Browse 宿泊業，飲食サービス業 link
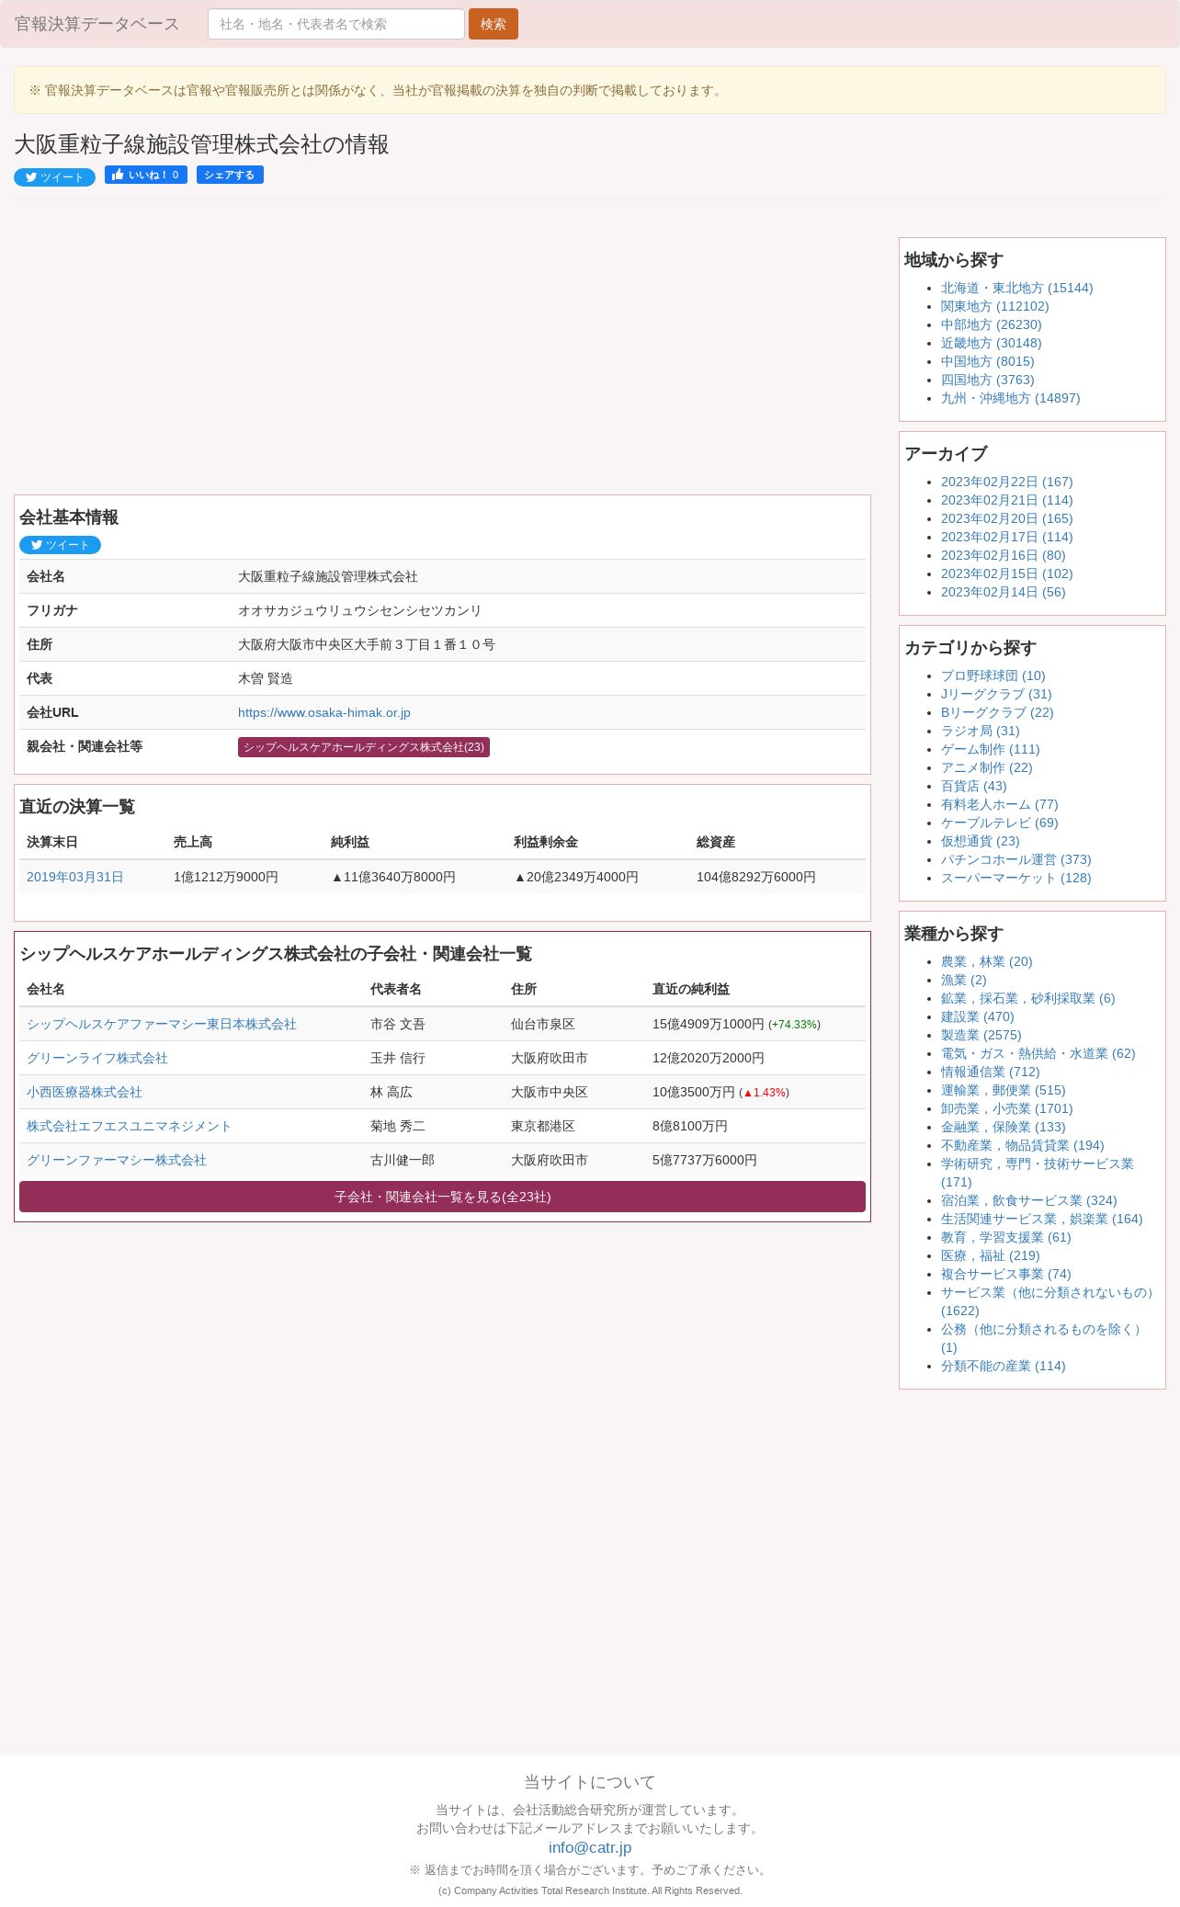1180x1907 pixels. [x=1028, y=1200]
